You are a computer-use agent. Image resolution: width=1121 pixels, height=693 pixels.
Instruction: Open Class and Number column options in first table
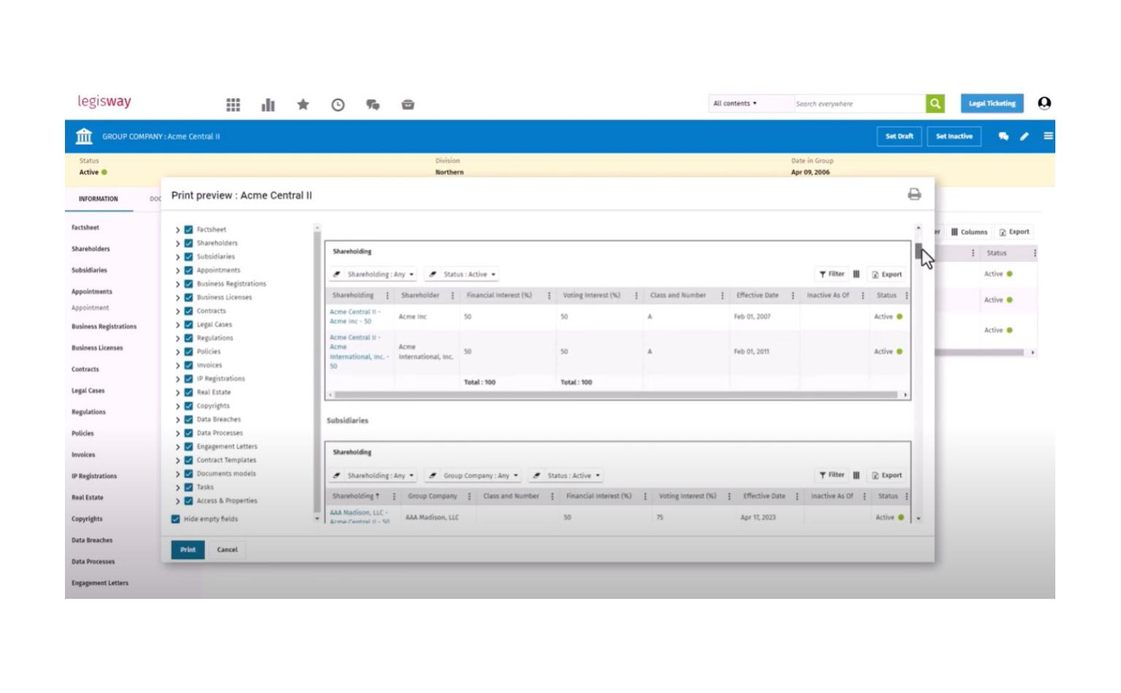(x=723, y=295)
